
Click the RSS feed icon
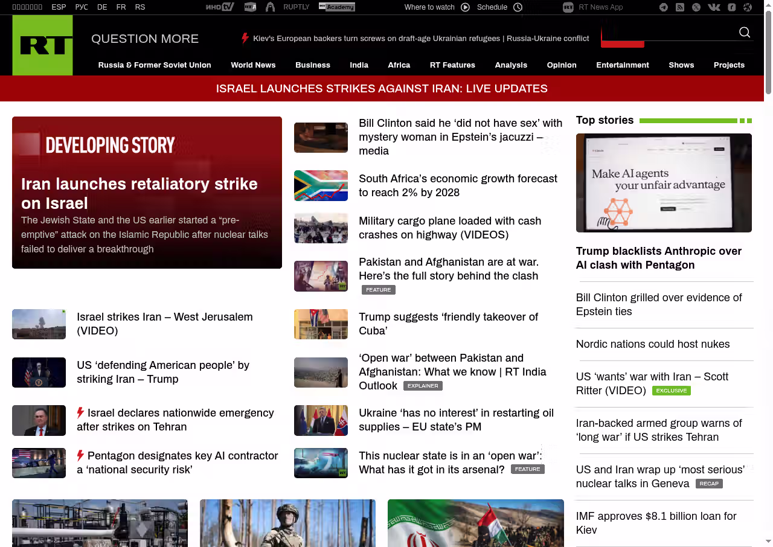[x=680, y=7]
